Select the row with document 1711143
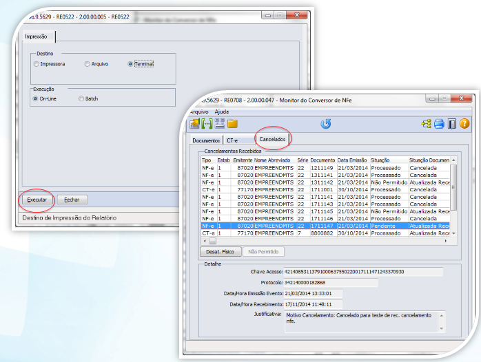The height and width of the screenshot is (362, 481). 325,204
